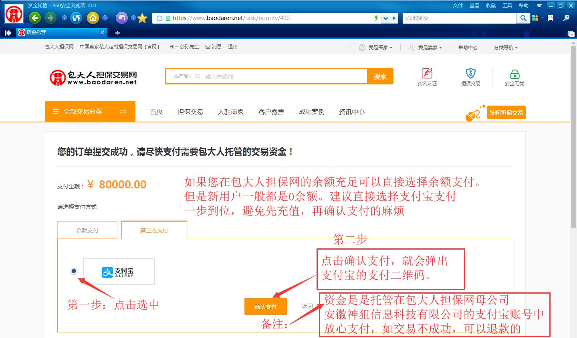Click the favorites star icon

142,18
